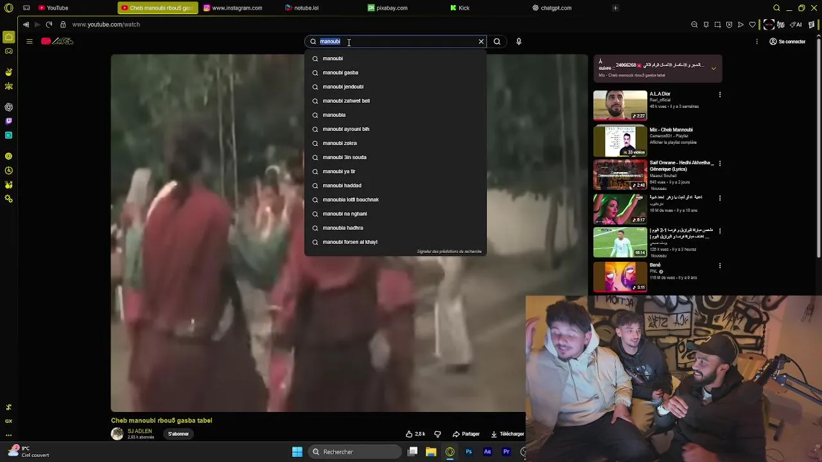Switch to the www.instagram.com tab
822x462 pixels.
point(233,8)
